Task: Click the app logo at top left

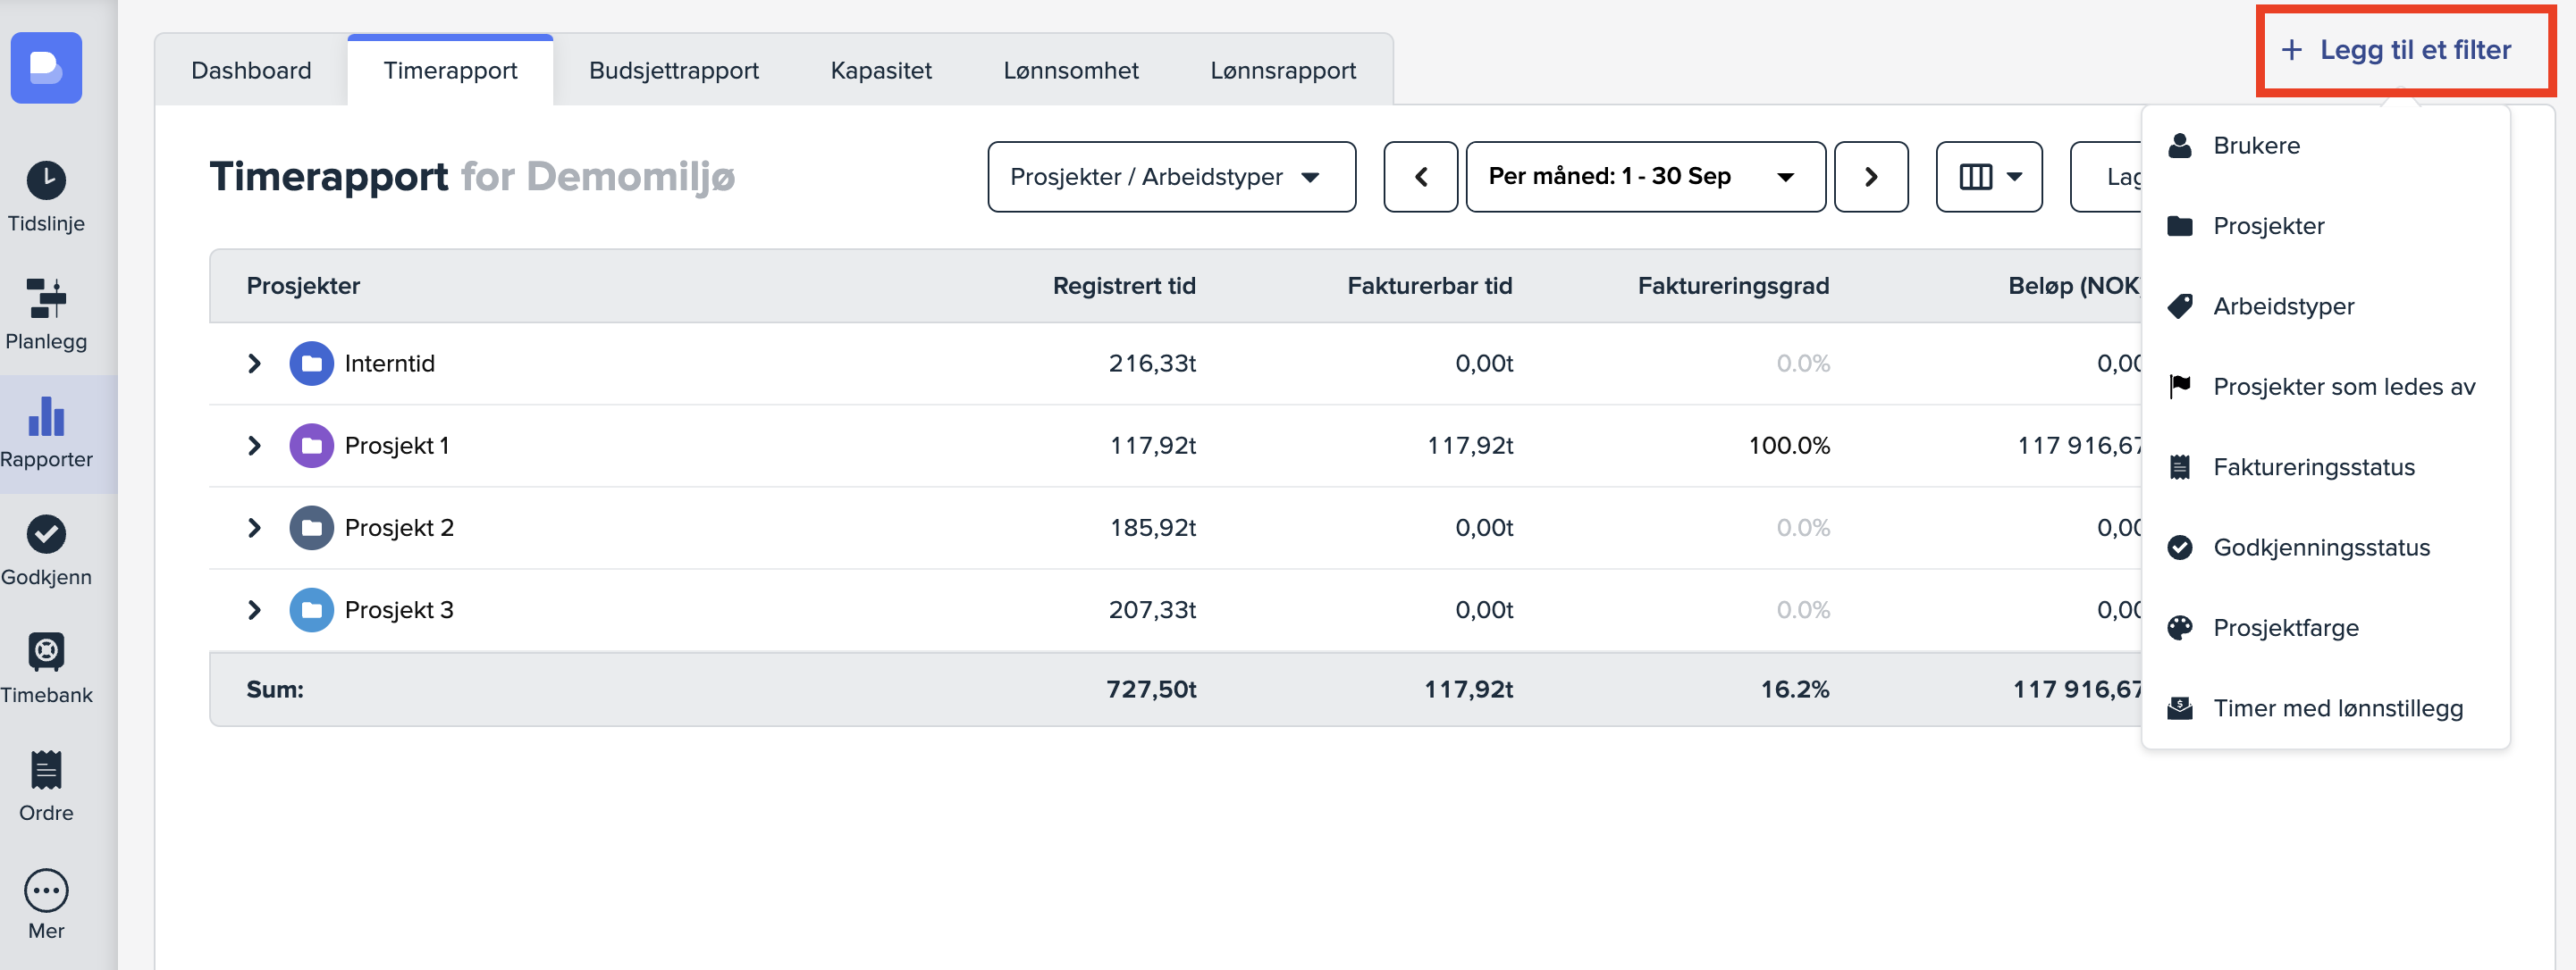Action: 46,67
